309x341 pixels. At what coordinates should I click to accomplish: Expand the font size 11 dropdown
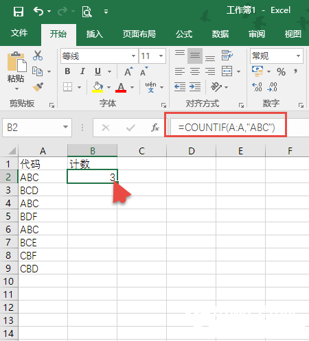tap(161, 56)
